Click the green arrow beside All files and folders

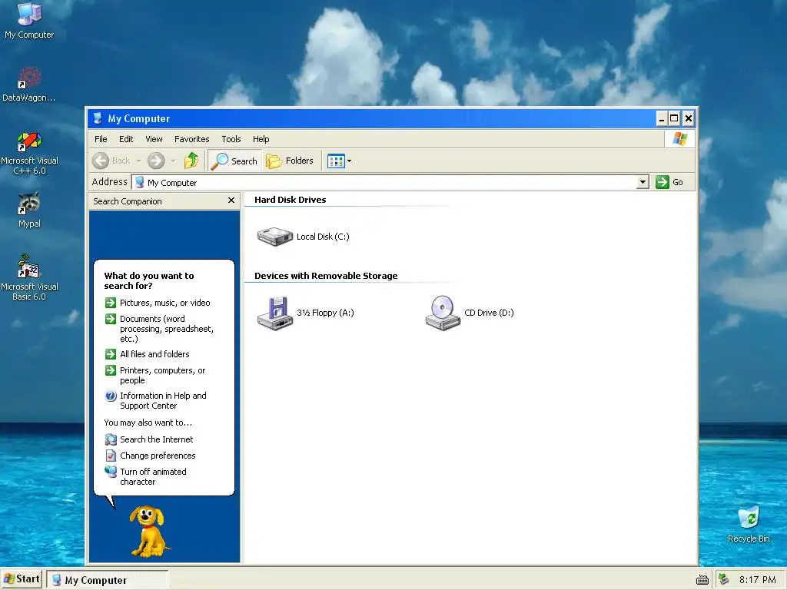click(x=111, y=354)
